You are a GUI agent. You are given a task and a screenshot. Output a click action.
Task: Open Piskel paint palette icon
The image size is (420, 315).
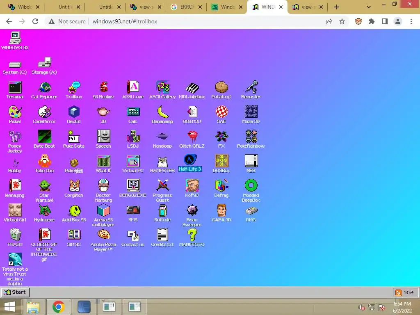(15, 115)
